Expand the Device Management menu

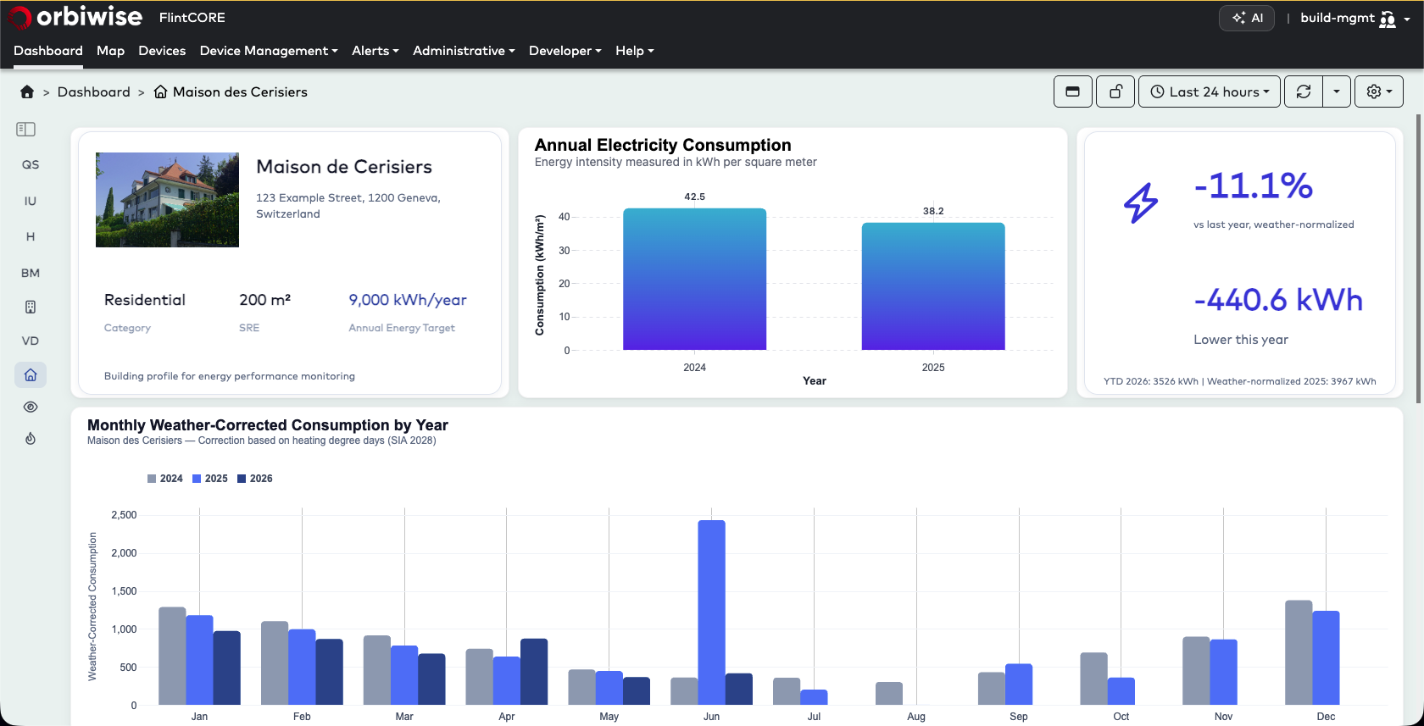pyautogui.click(x=269, y=51)
